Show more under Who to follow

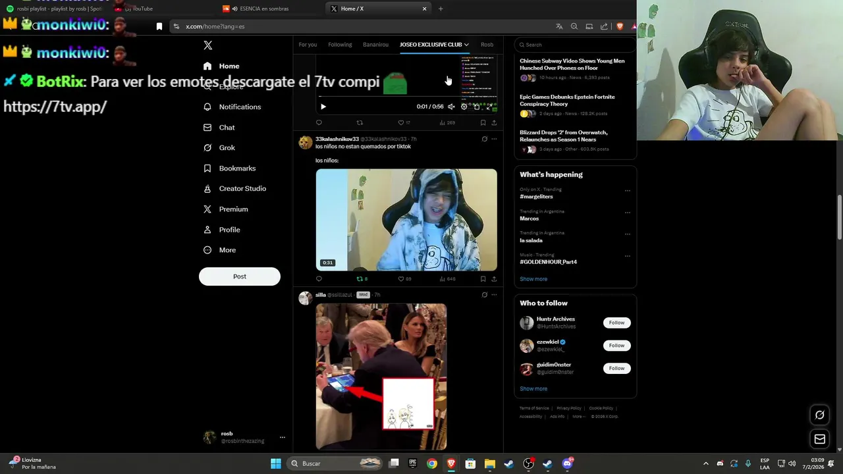533,388
